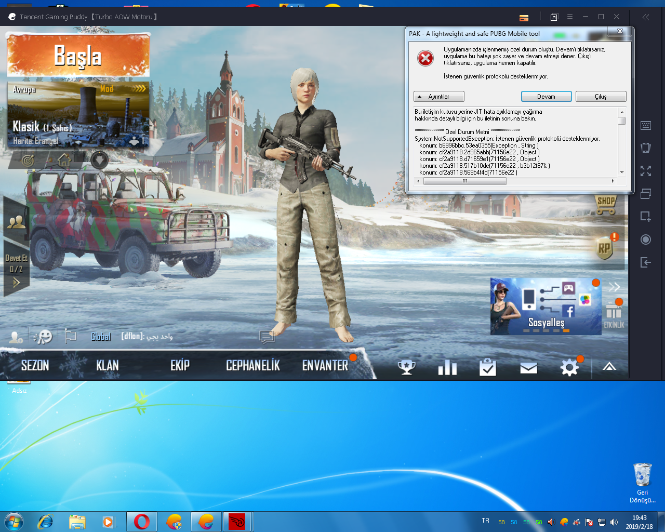The image size is (665, 532).
Task: Open the friends list icon on the left edge
Action: [x=16, y=222]
